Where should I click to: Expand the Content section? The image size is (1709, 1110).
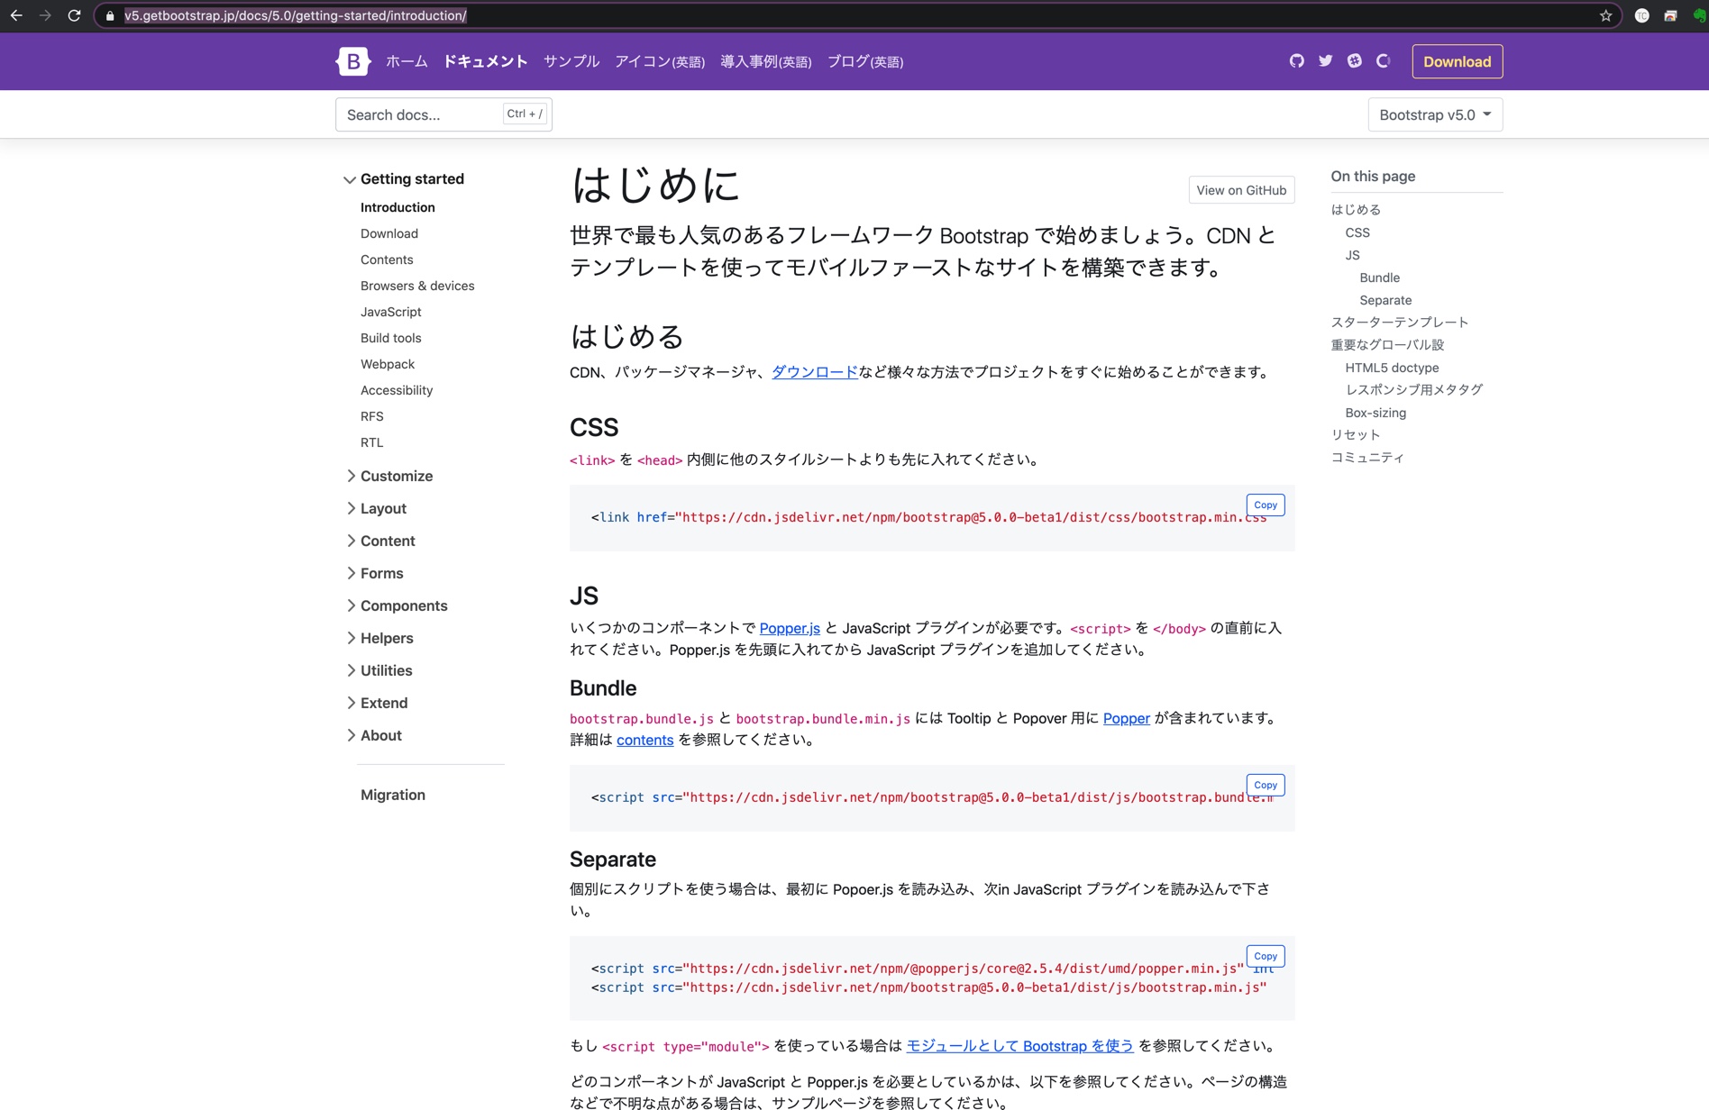[x=379, y=541]
